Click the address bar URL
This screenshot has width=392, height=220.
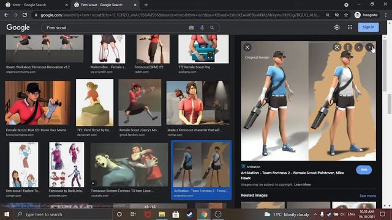click(180, 15)
